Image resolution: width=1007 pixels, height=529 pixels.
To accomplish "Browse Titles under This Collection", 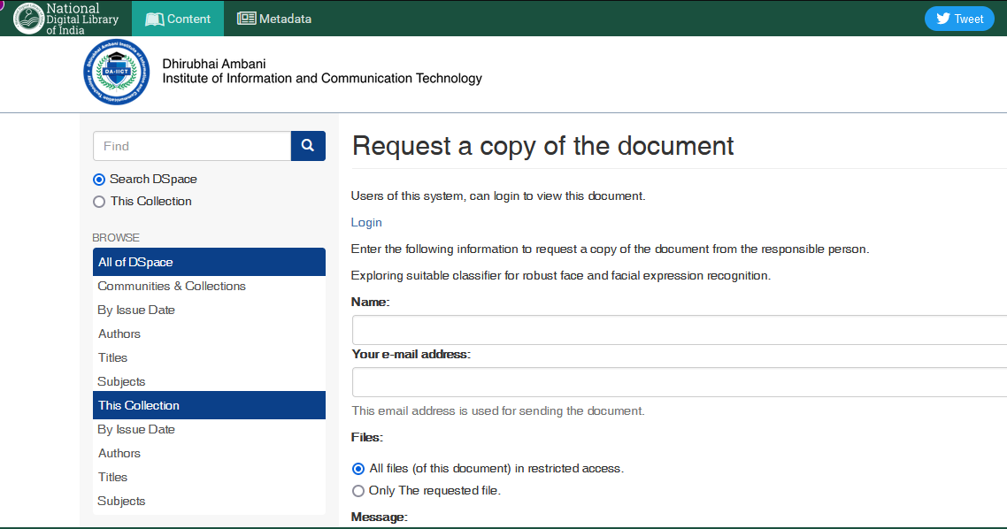I will (112, 477).
